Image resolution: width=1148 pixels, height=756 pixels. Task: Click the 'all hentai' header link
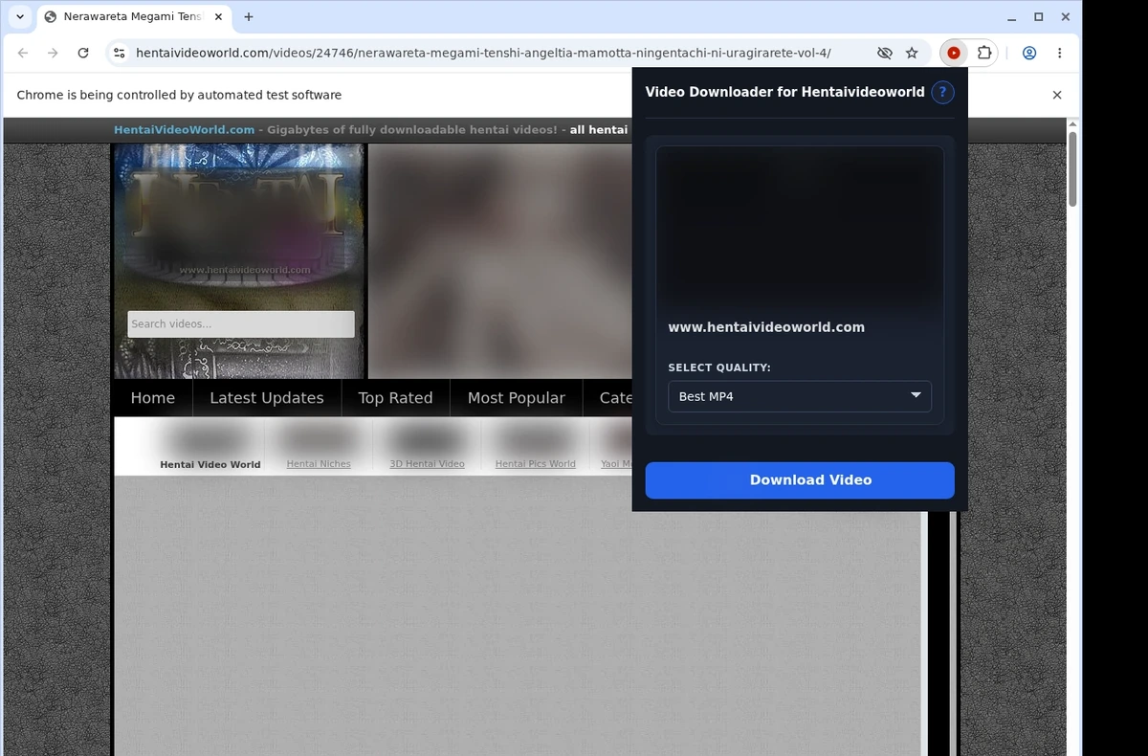coord(599,130)
